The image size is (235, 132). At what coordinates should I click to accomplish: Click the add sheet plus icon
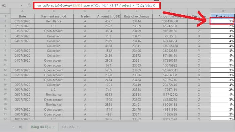13,127
